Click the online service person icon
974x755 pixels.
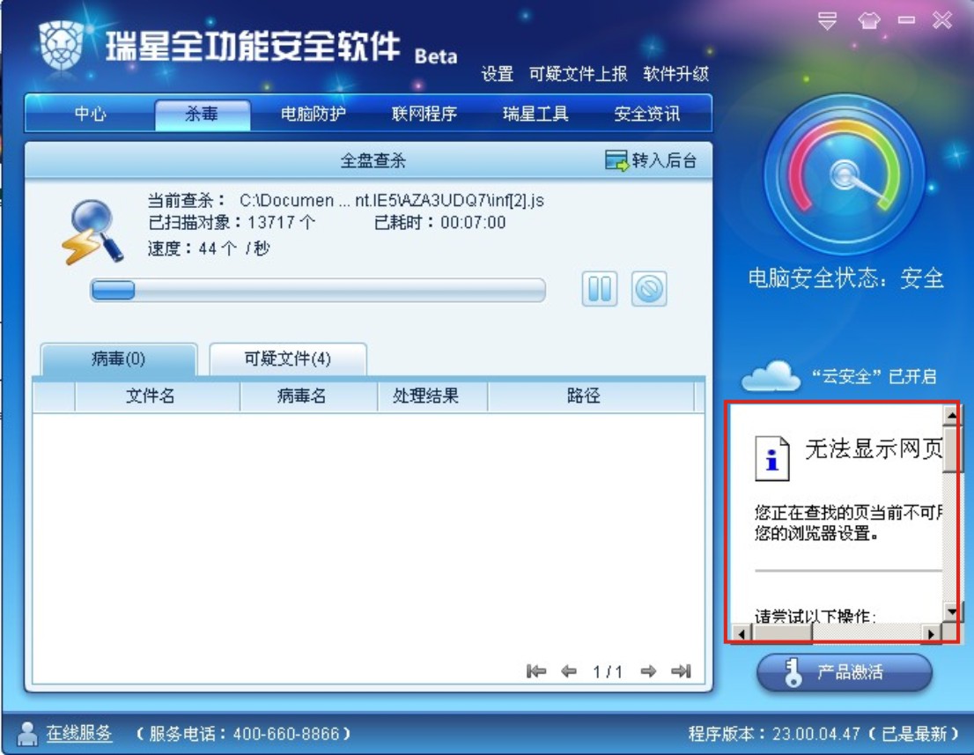[26, 733]
